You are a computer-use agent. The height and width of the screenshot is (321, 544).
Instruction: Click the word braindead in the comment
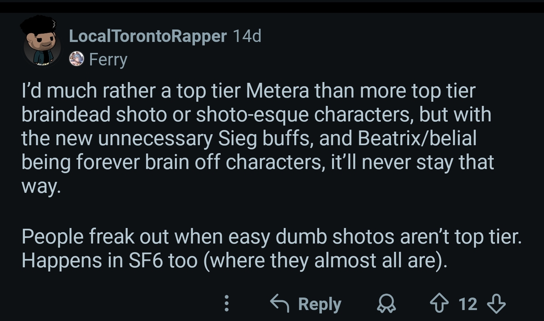pyautogui.click(x=66, y=115)
